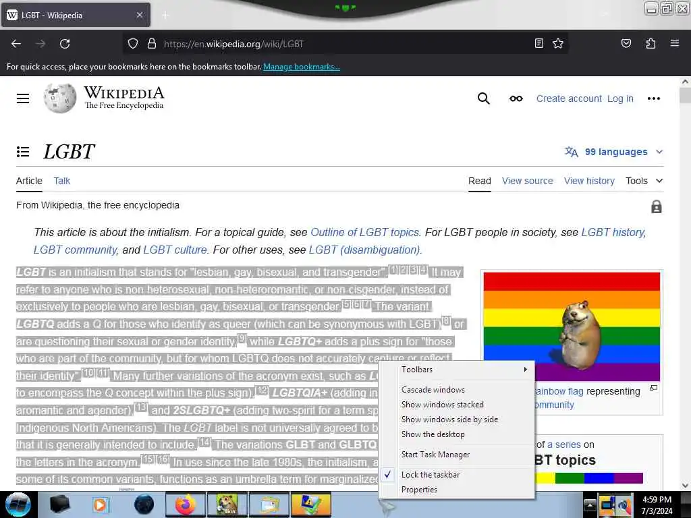
Task: Click the Wikipedia globe logo
Action: click(x=59, y=98)
